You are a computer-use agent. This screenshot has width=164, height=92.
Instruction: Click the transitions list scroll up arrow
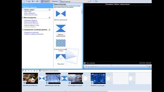point(82,9)
